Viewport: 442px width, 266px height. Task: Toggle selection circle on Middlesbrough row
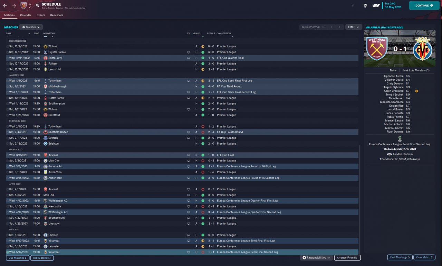click(8, 87)
